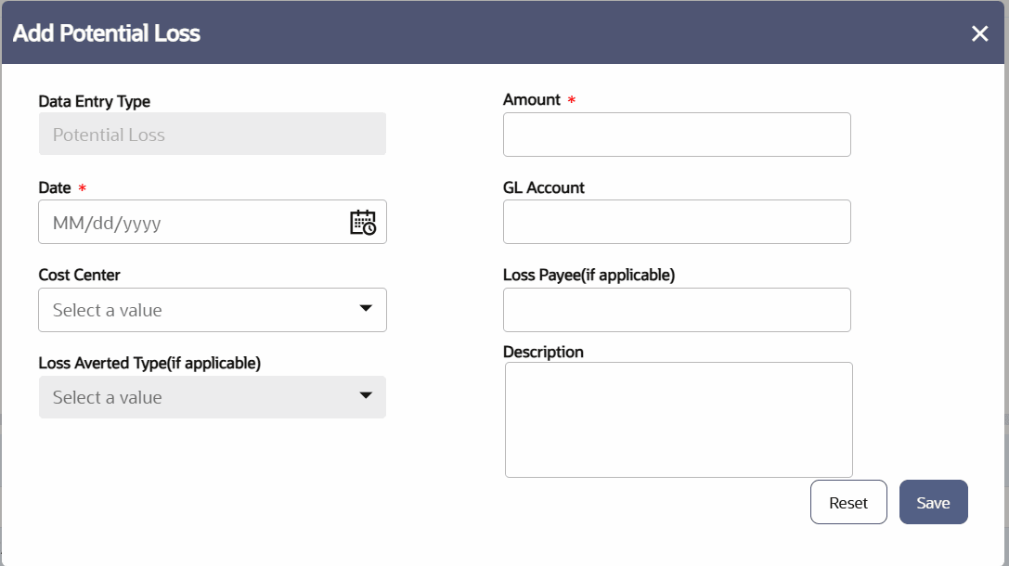1009x566 pixels.
Task: Save the potential loss entry
Action: (x=934, y=502)
